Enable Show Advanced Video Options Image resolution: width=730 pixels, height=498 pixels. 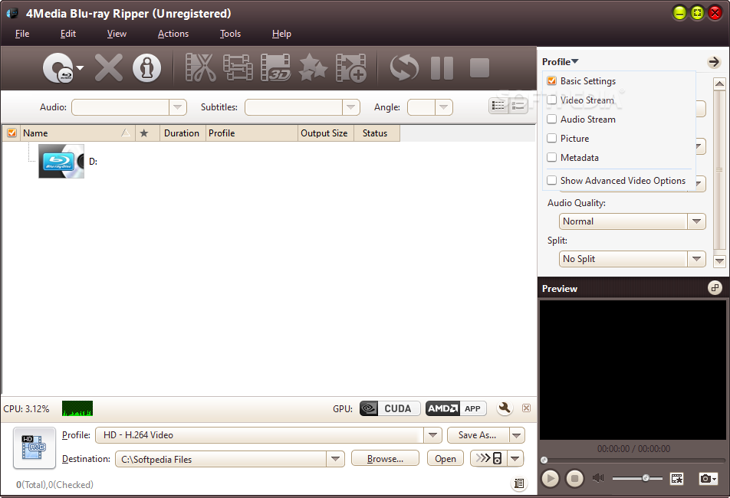(x=551, y=180)
